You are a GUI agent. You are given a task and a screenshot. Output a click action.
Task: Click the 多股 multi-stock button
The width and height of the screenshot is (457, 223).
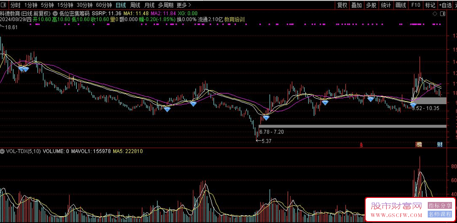(x=371, y=5)
